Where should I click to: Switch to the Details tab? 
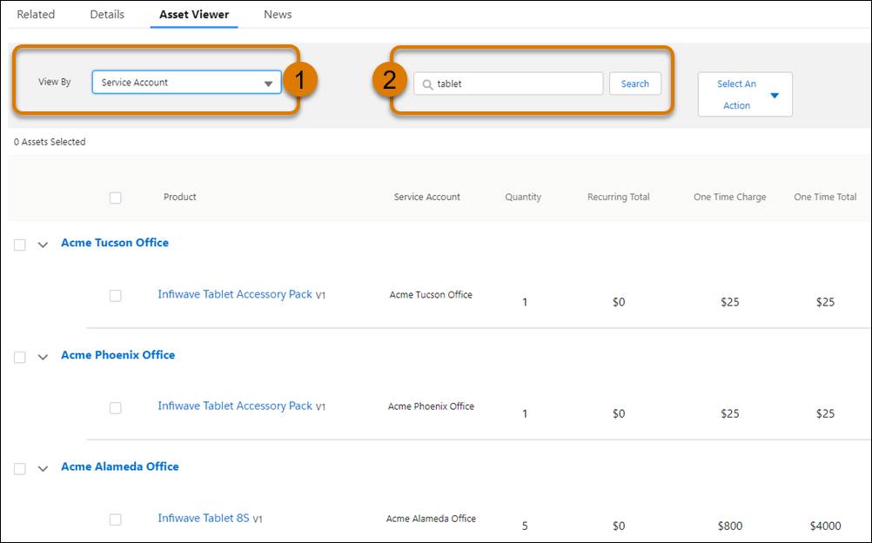(107, 14)
